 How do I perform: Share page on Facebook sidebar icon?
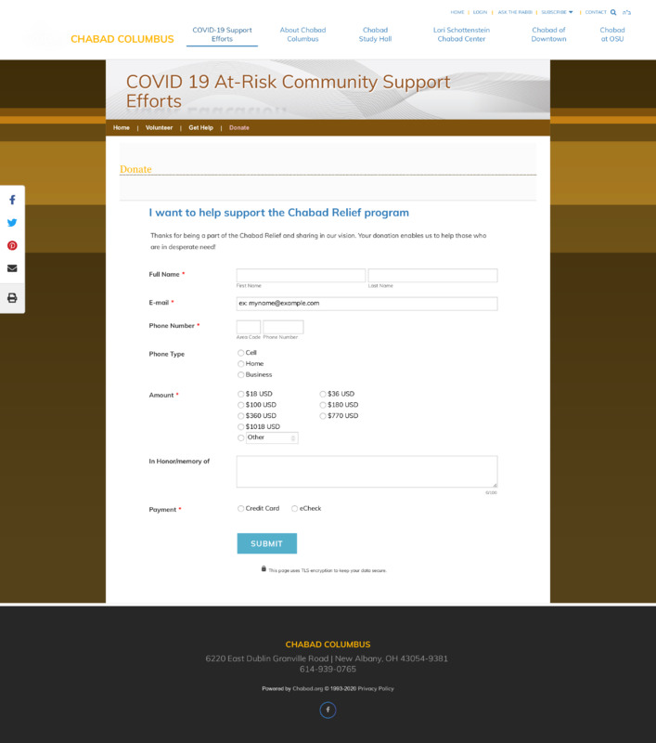click(x=12, y=200)
